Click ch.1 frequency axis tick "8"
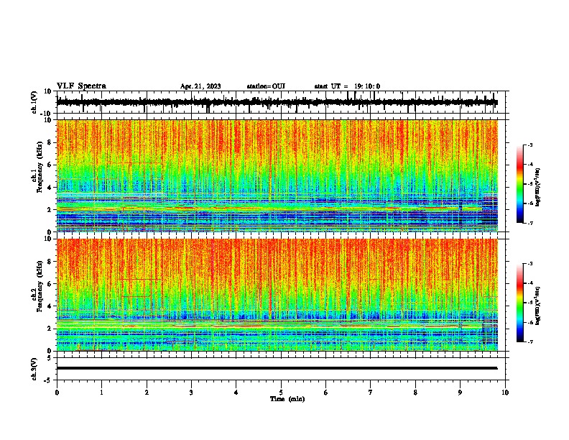This screenshot has height=440, width=569. [x=50, y=142]
